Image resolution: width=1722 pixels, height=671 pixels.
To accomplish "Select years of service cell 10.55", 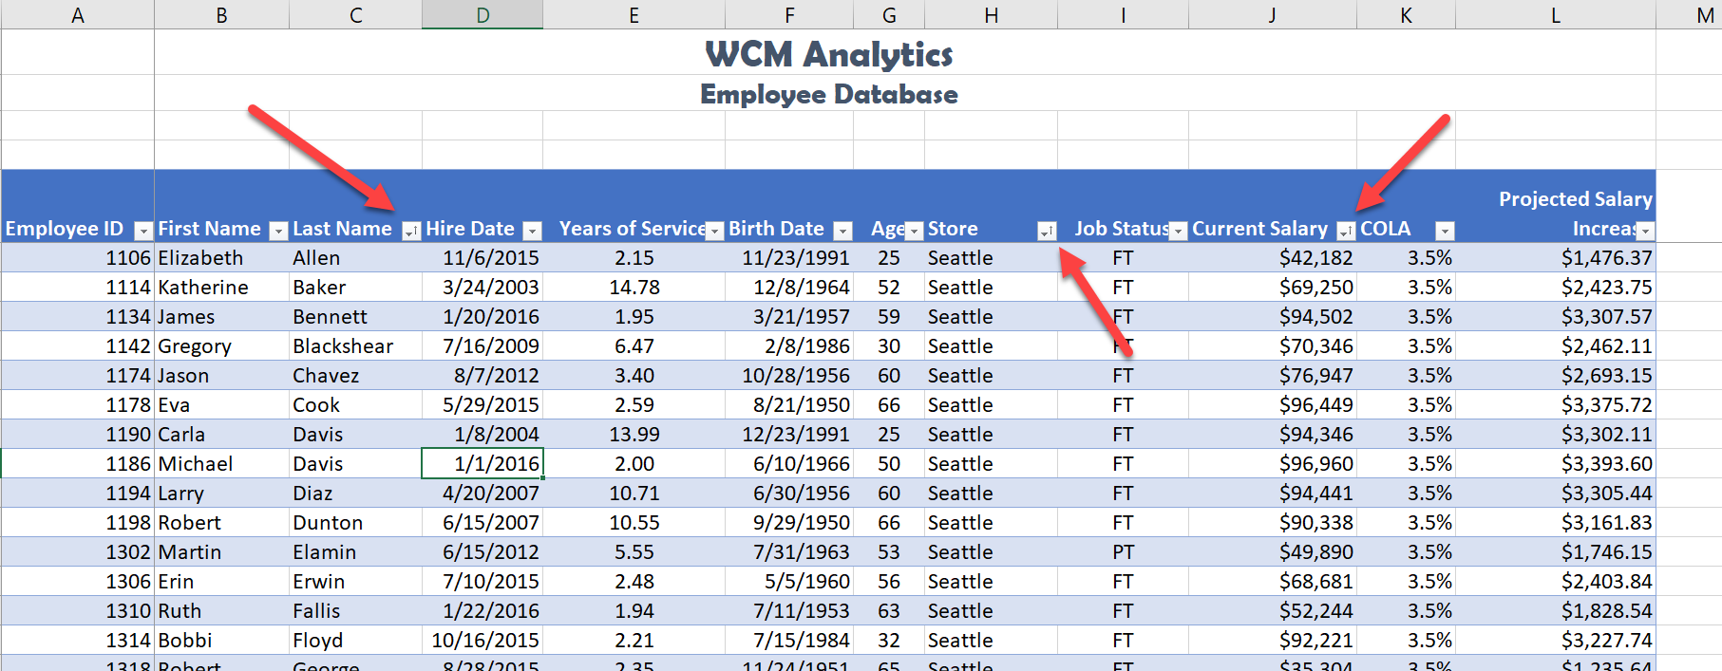I will tap(634, 523).
